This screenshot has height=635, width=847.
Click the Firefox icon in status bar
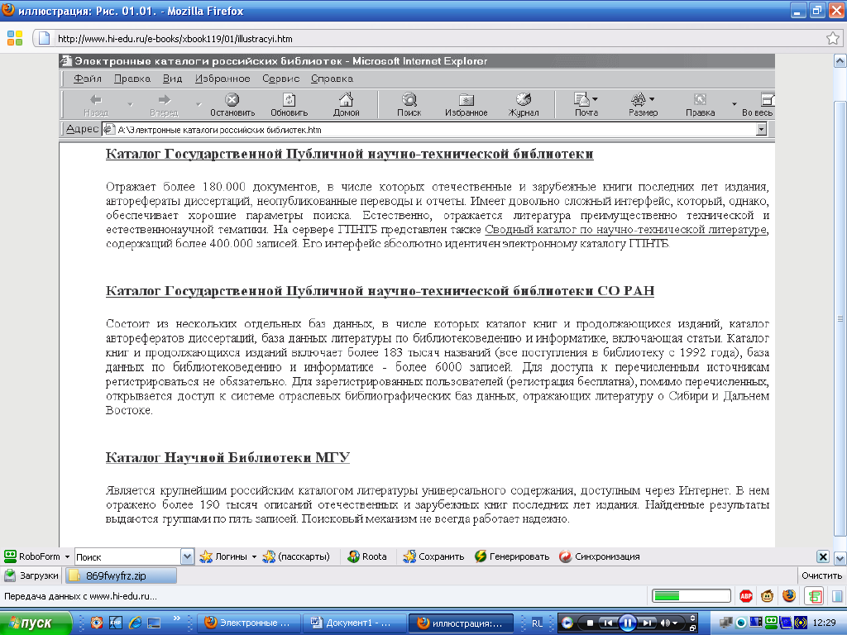pos(789,596)
